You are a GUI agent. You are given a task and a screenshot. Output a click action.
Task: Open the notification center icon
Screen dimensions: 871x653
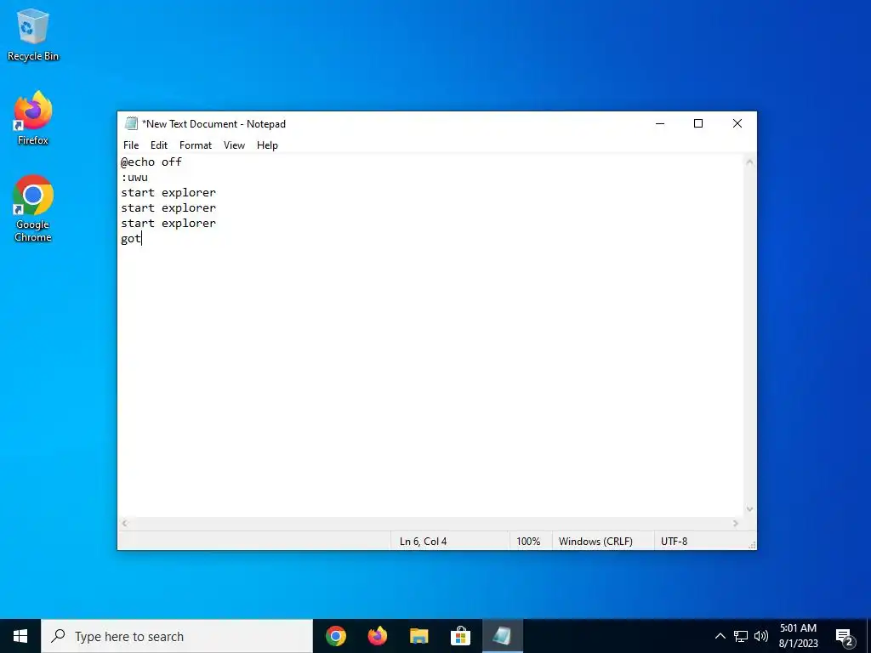click(x=844, y=636)
